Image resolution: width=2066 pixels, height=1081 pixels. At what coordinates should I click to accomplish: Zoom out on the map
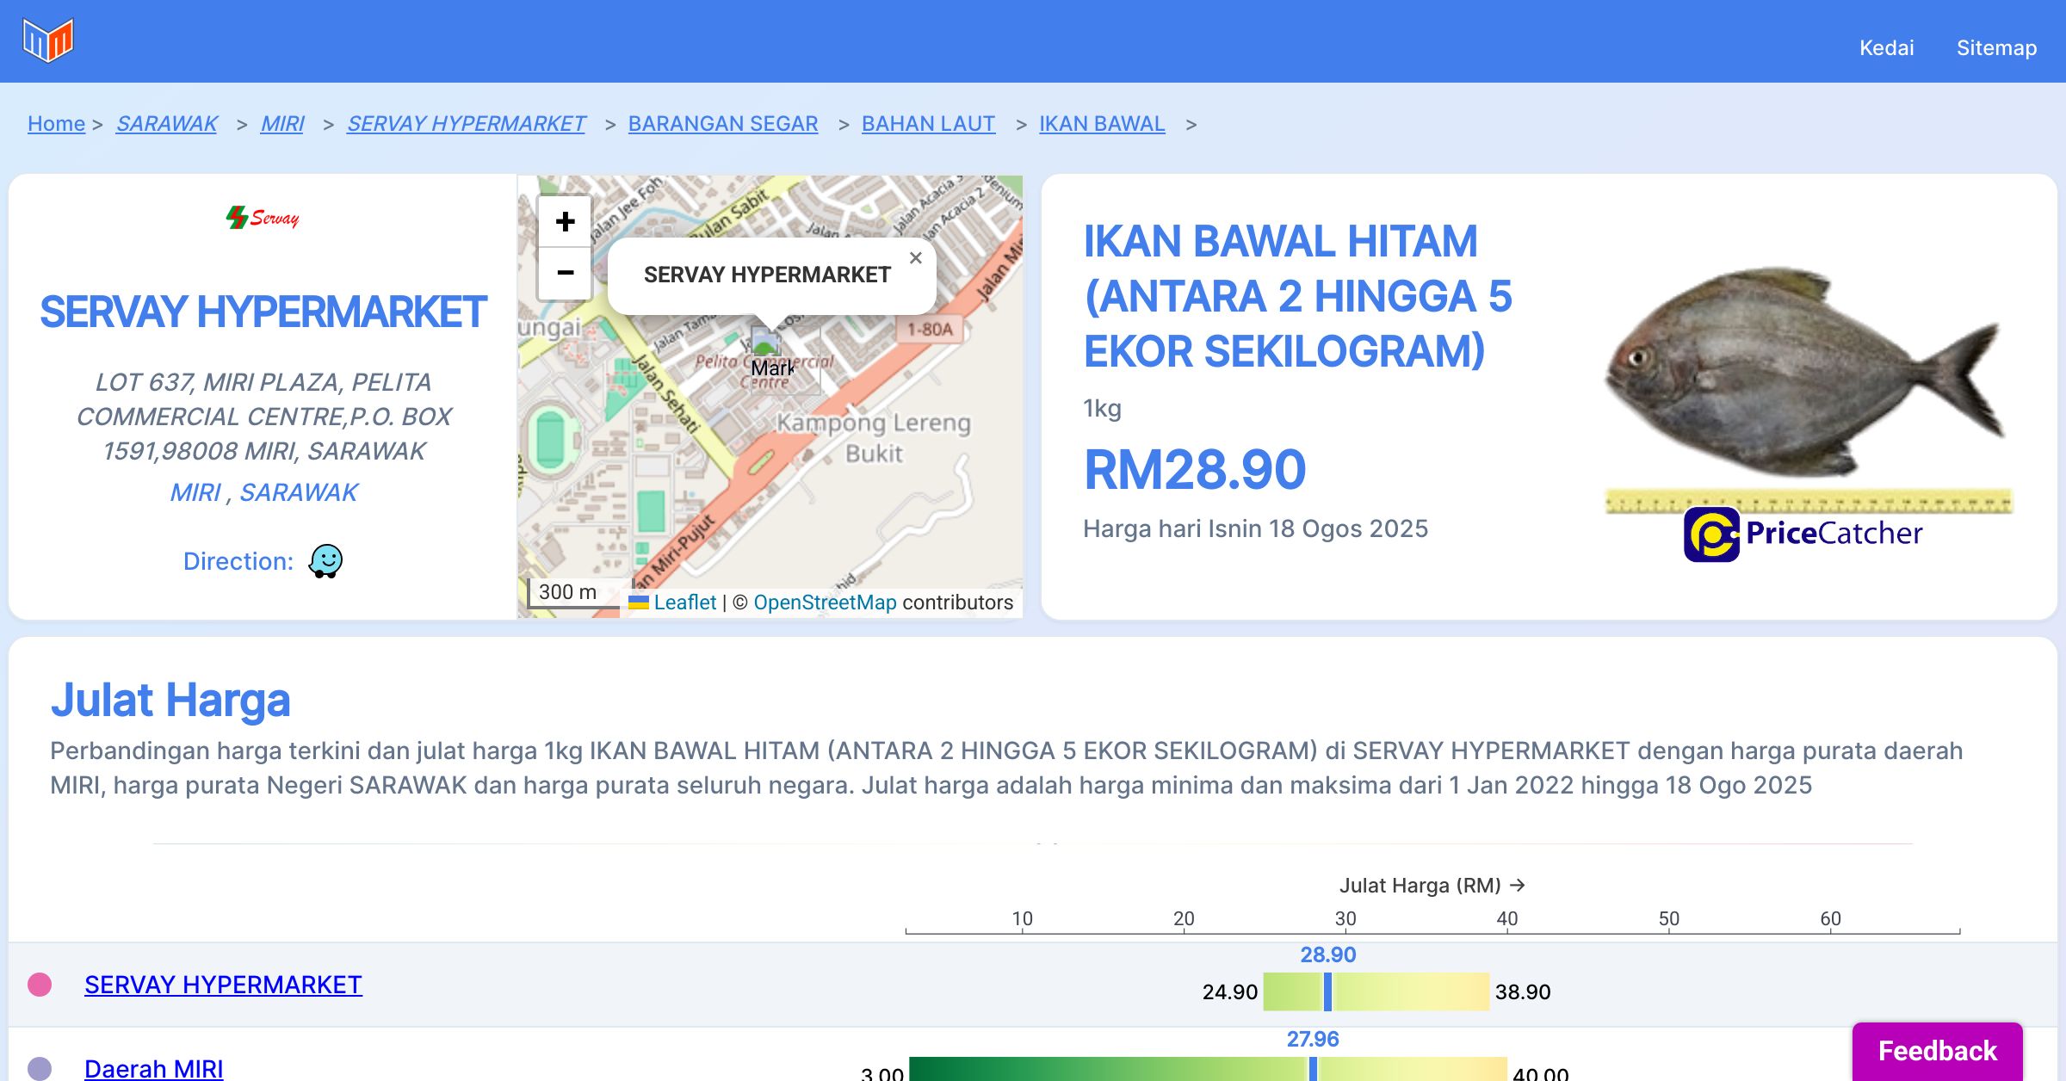[565, 273]
